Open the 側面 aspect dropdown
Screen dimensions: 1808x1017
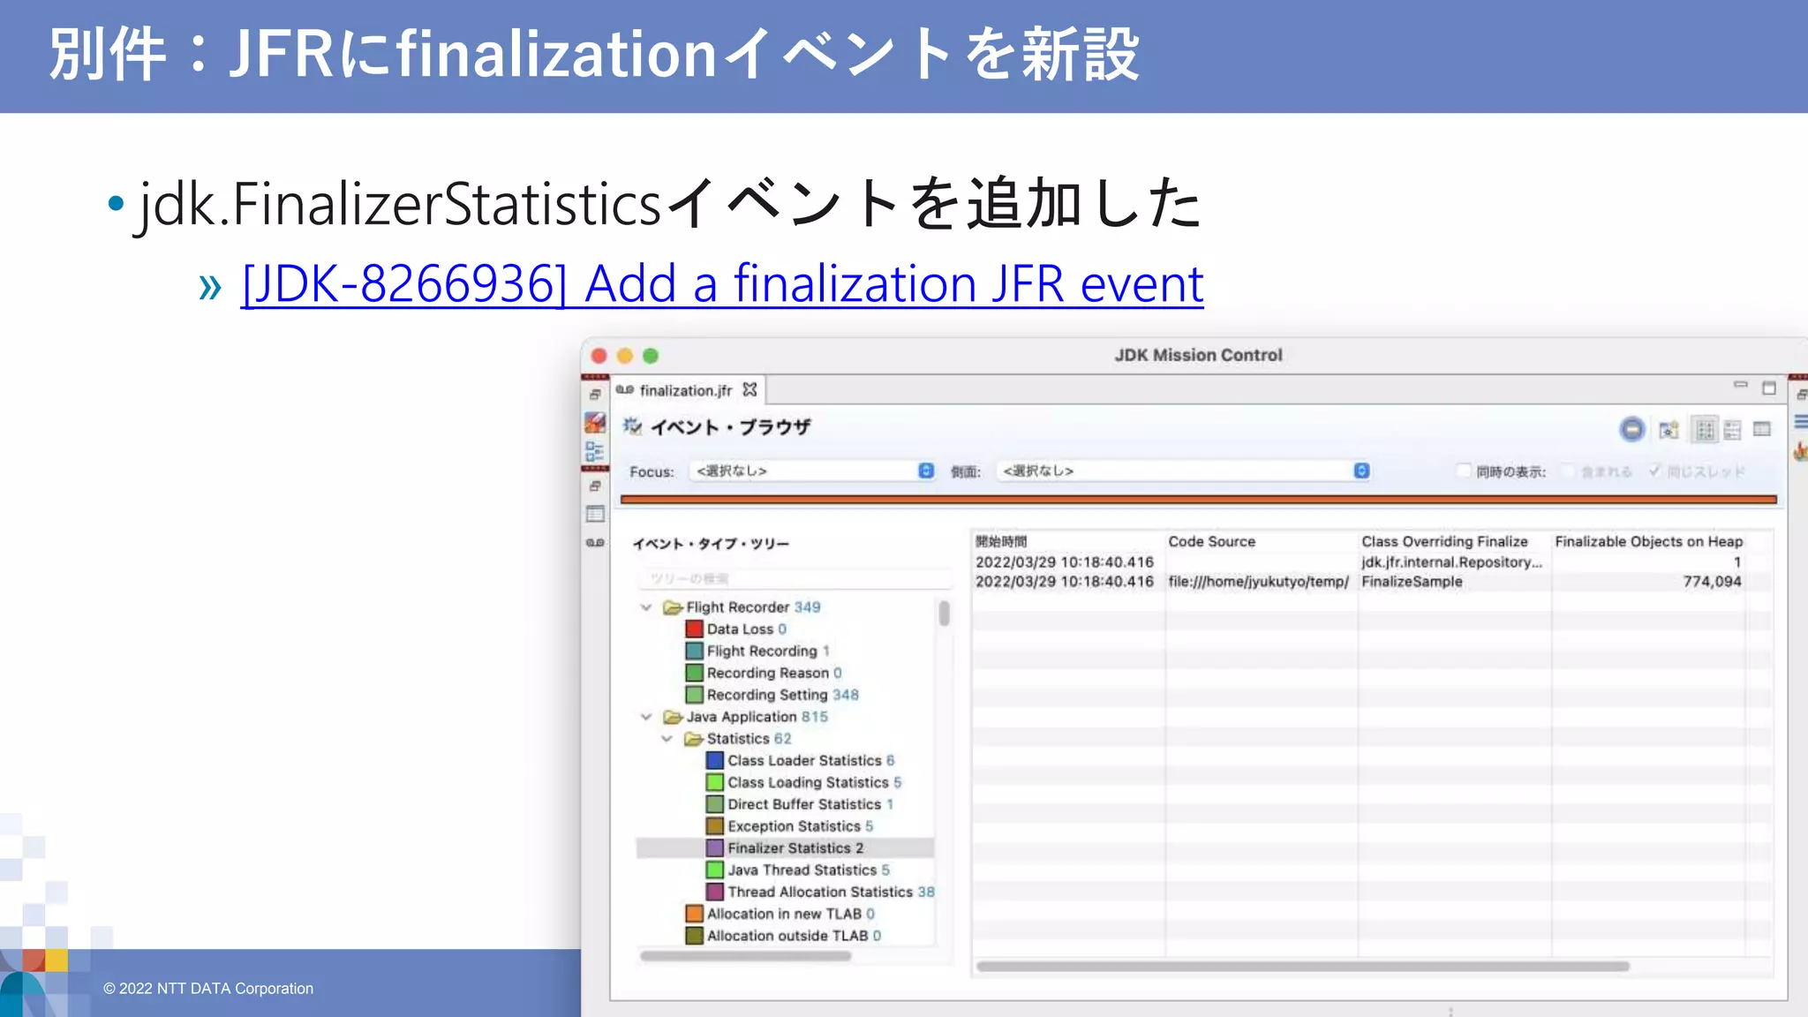(1184, 471)
